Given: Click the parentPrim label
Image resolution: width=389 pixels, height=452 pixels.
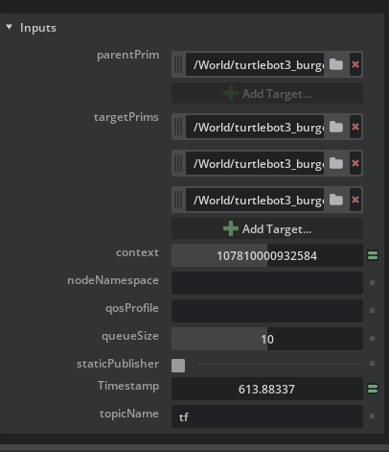Looking at the screenshot, I should tap(127, 56).
